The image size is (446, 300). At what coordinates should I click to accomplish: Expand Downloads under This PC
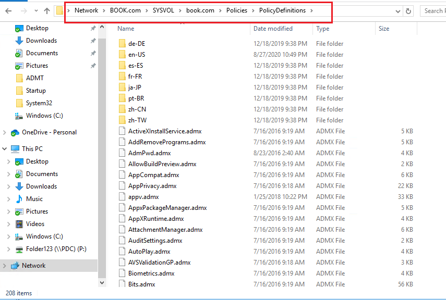(8, 186)
